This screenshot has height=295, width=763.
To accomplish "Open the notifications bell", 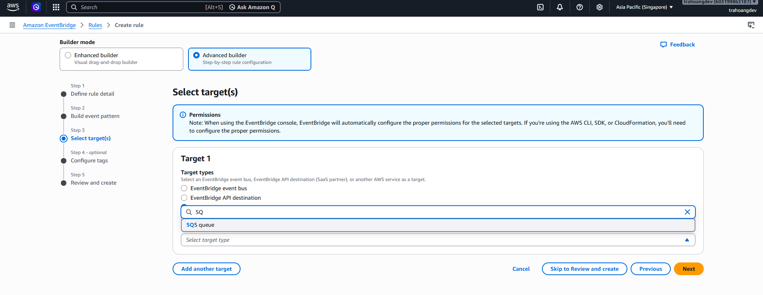I will pyautogui.click(x=560, y=7).
